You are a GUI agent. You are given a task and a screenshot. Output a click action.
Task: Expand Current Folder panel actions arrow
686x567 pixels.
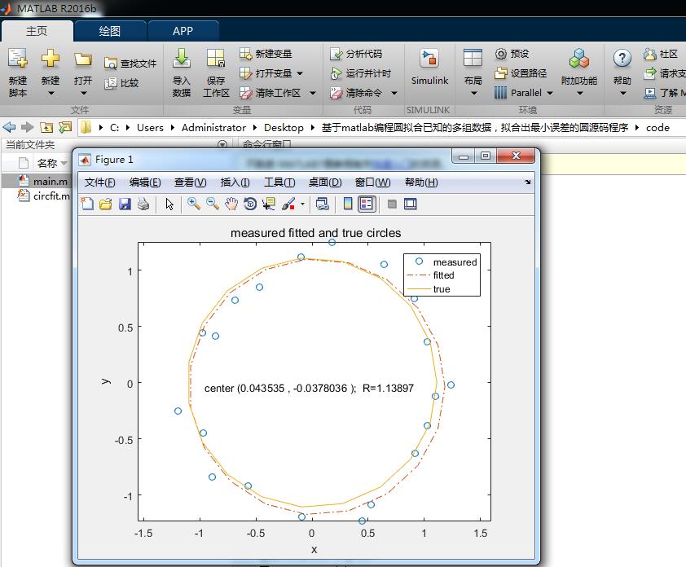click(x=222, y=144)
